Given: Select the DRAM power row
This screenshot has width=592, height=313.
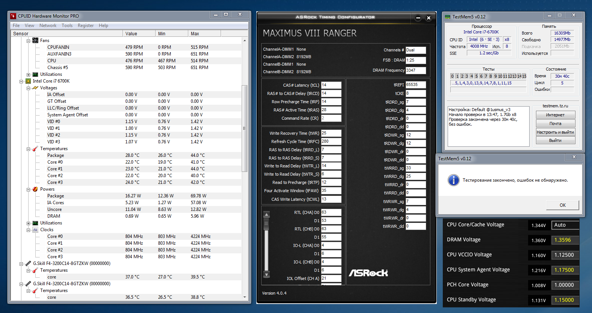Looking at the screenshot, I should 126,216.
